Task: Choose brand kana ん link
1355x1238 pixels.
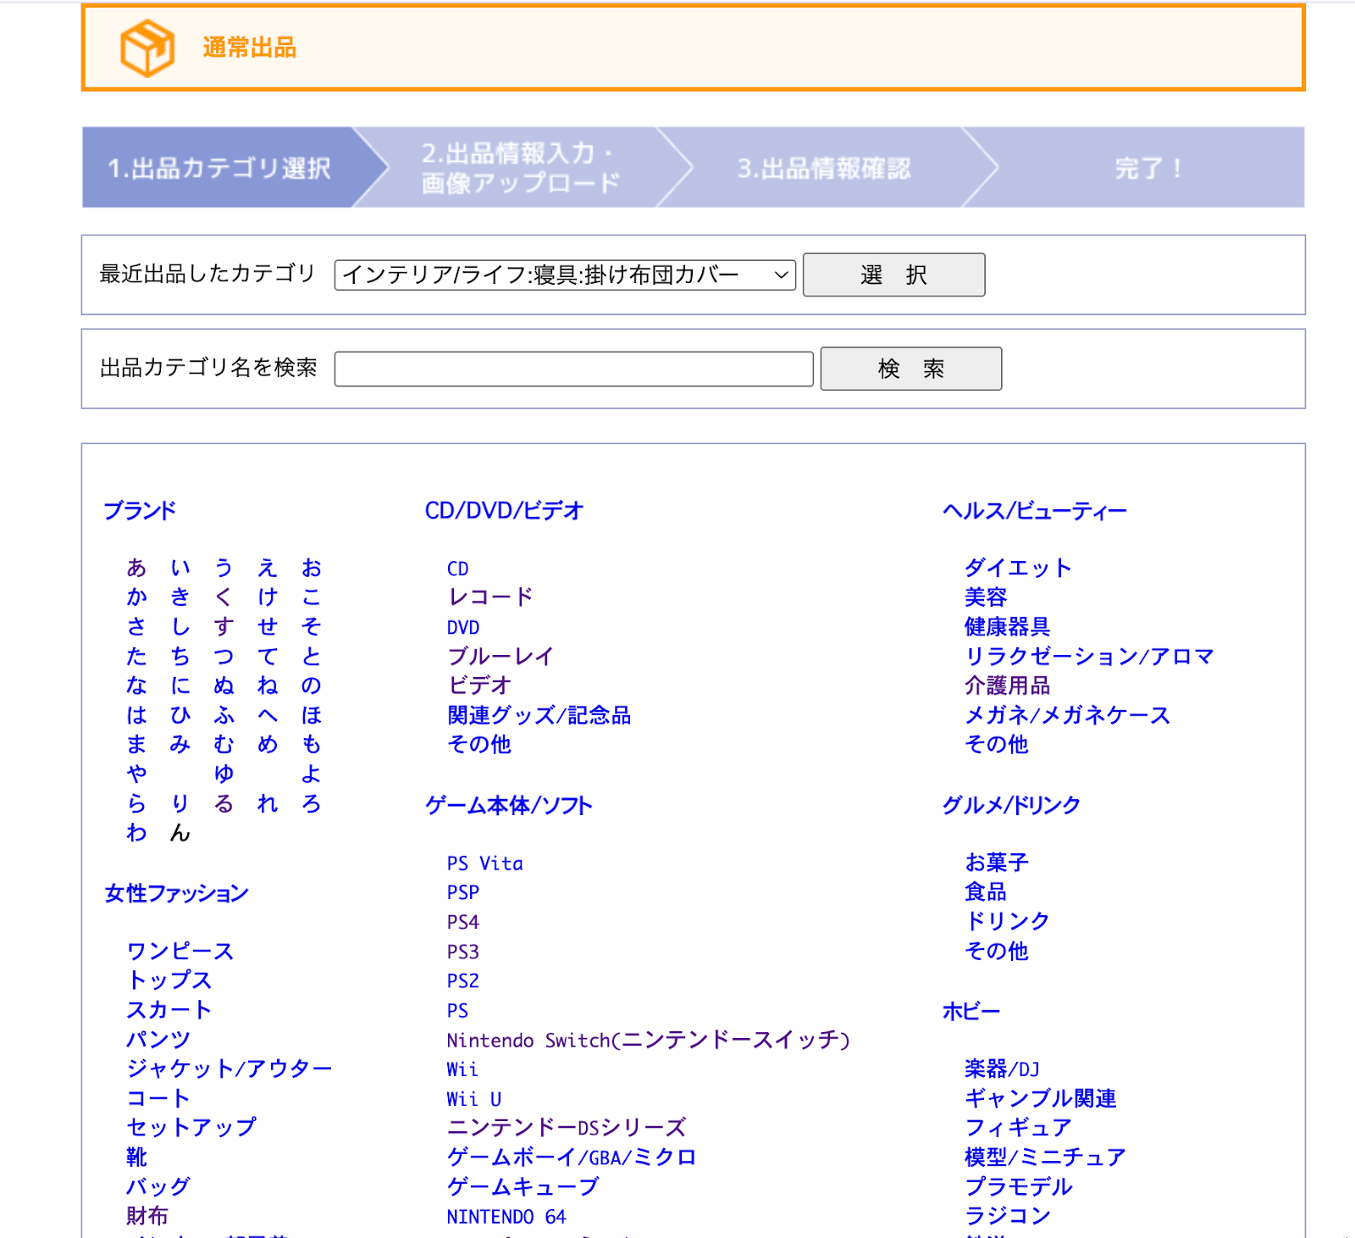Action: [180, 833]
